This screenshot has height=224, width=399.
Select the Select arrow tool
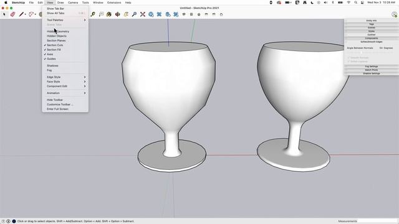pyautogui.click(x=4, y=14)
